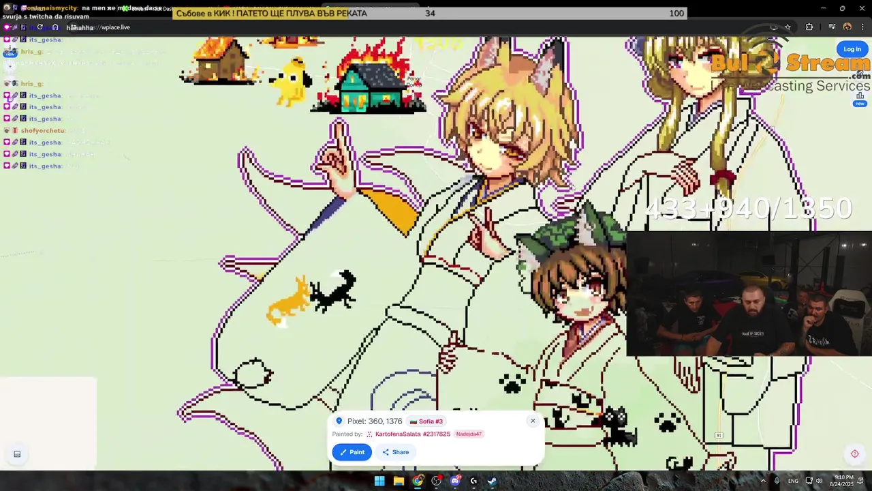Click the microphone icon in system tray

pos(777,481)
